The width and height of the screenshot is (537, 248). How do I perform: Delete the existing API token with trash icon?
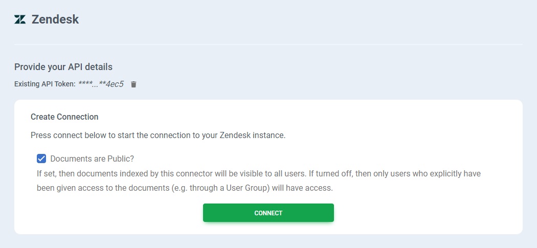click(x=134, y=84)
